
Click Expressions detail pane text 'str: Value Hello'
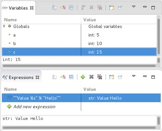click(23, 118)
